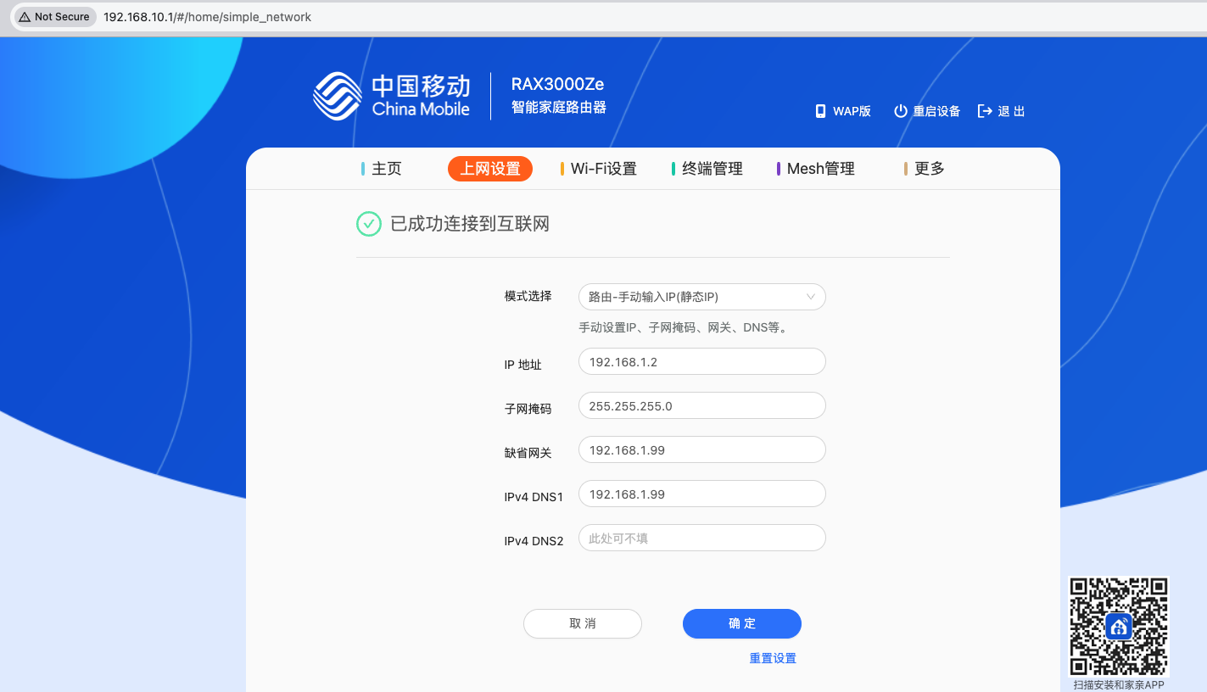Click the green connection success checkmark icon
The width and height of the screenshot is (1207, 692).
pos(369,224)
